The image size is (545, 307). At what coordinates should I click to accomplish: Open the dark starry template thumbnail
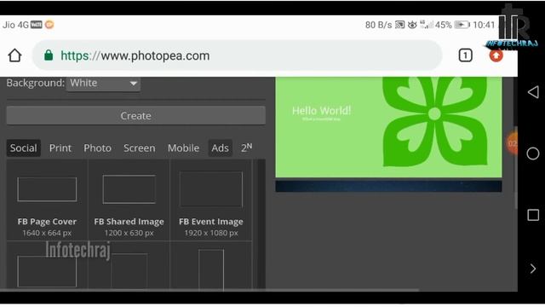(388, 186)
